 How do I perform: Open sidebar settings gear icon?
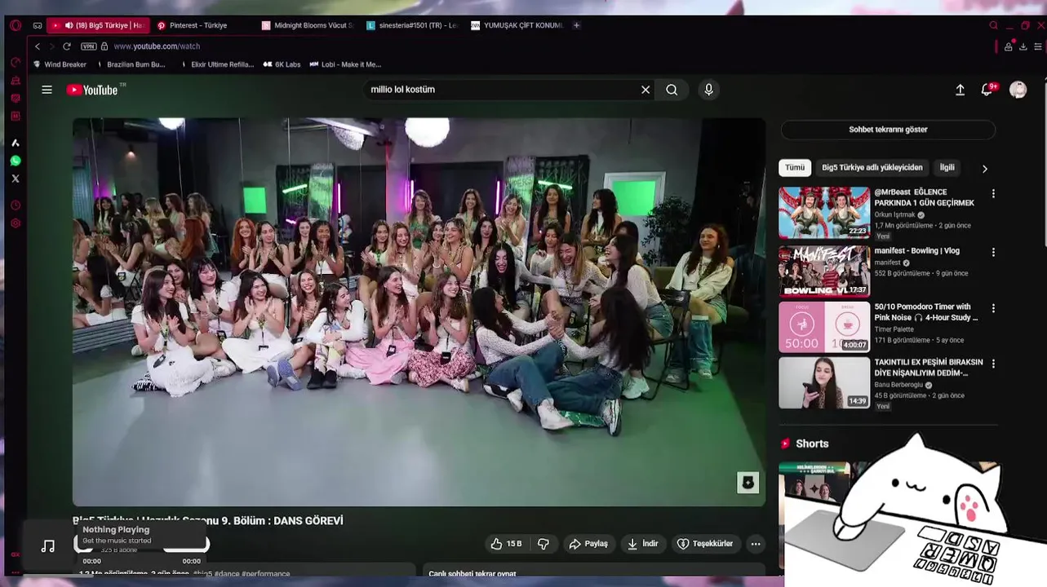(x=15, y=223)
